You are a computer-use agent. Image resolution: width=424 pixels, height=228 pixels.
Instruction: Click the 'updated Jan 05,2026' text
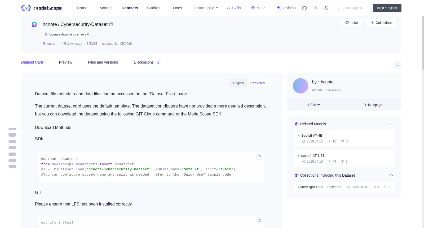click(x=117, y=44)
